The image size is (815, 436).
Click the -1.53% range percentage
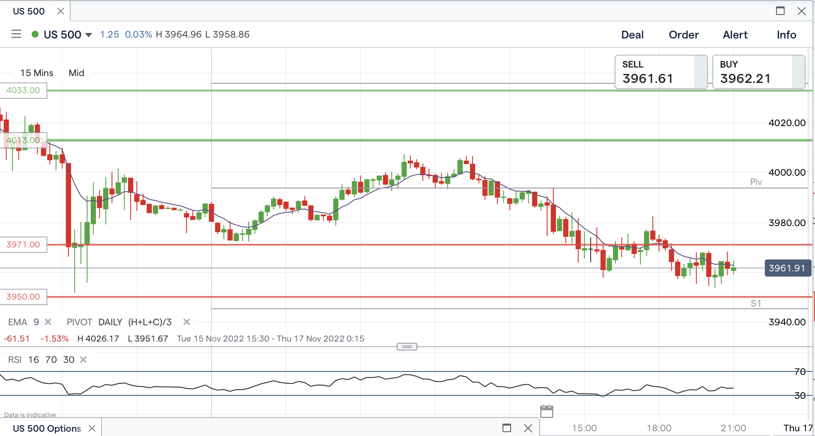54,339
